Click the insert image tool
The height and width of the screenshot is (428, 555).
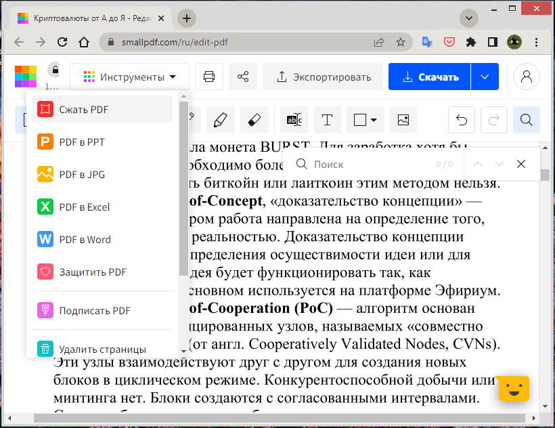tap(403, 120)
